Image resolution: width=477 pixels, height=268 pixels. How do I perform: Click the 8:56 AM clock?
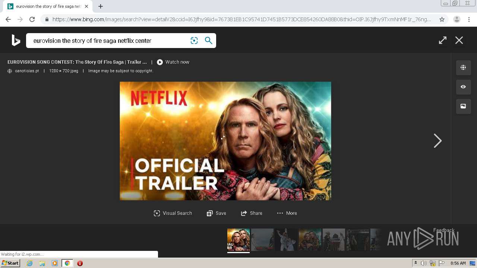[x=458, y=263]
